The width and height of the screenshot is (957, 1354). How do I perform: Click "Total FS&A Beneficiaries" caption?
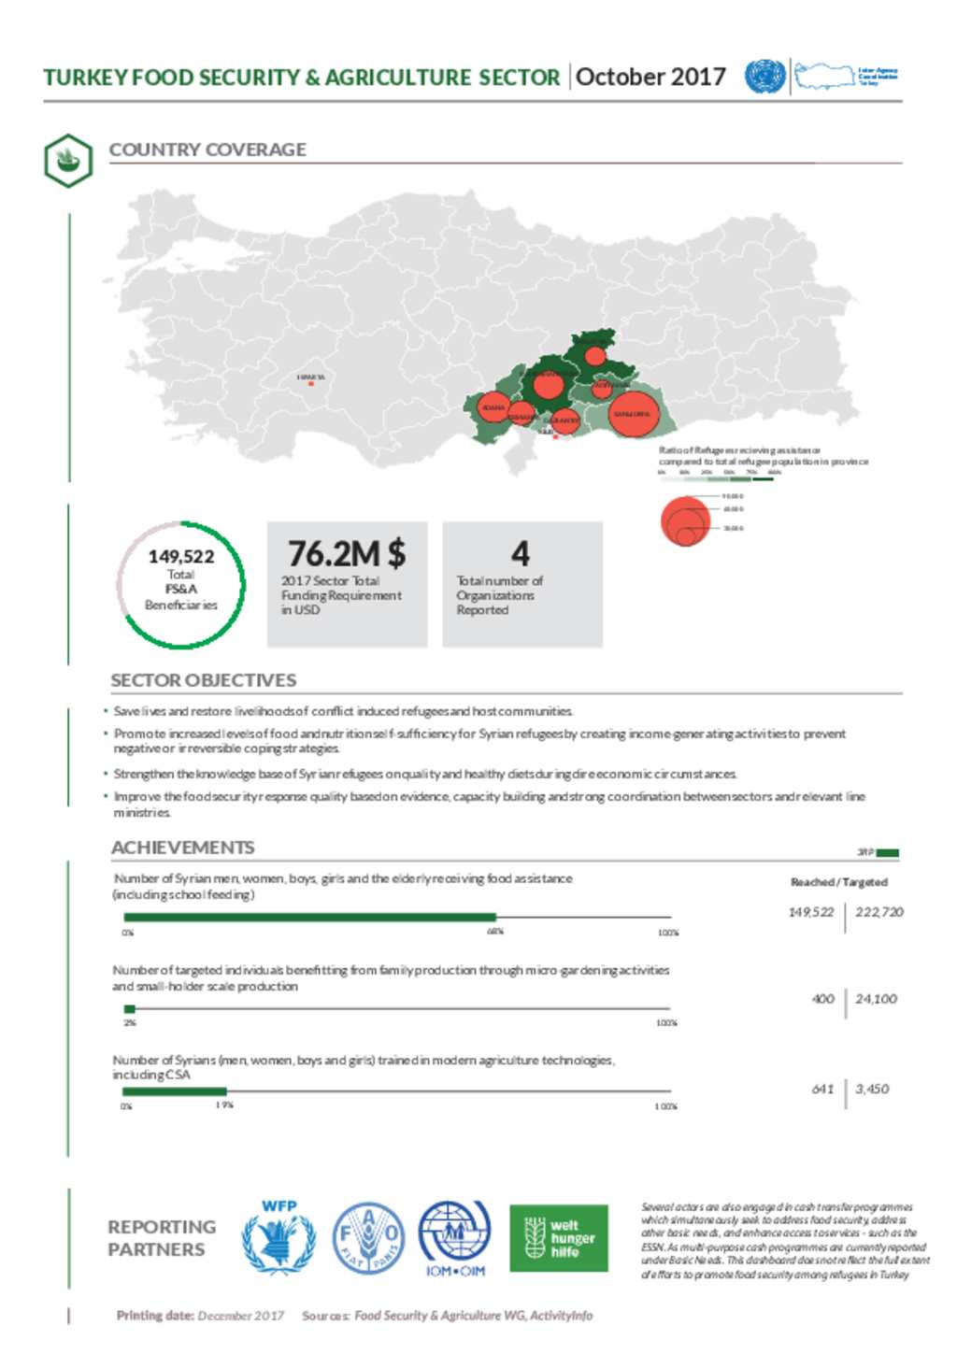[181, 590]
